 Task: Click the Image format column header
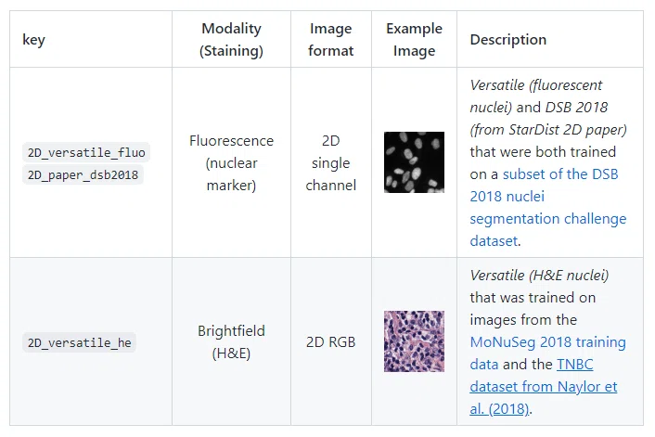tap(331, 39)
